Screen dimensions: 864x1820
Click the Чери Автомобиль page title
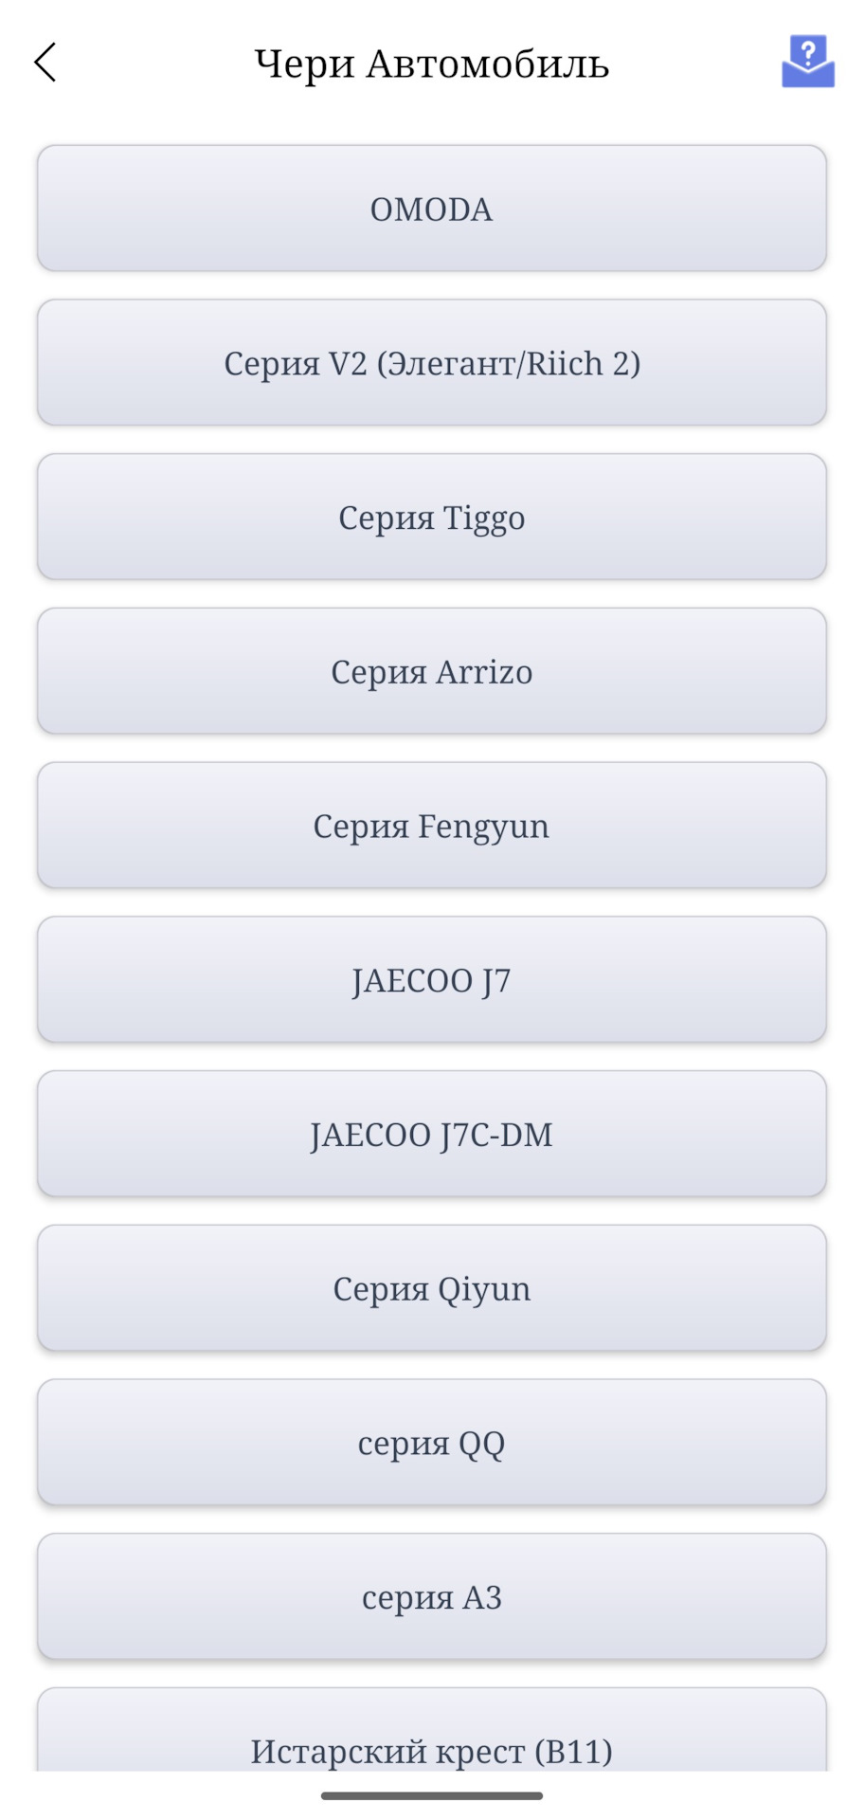pyautogui.click(x=432, y=64)
